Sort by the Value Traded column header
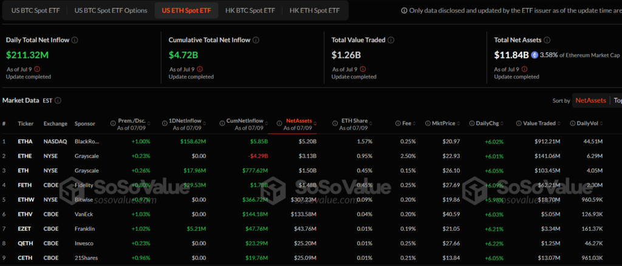 coord(539,123)
